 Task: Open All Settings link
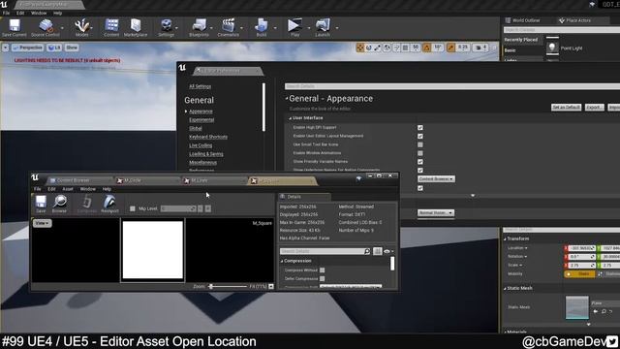pos(200,86)
